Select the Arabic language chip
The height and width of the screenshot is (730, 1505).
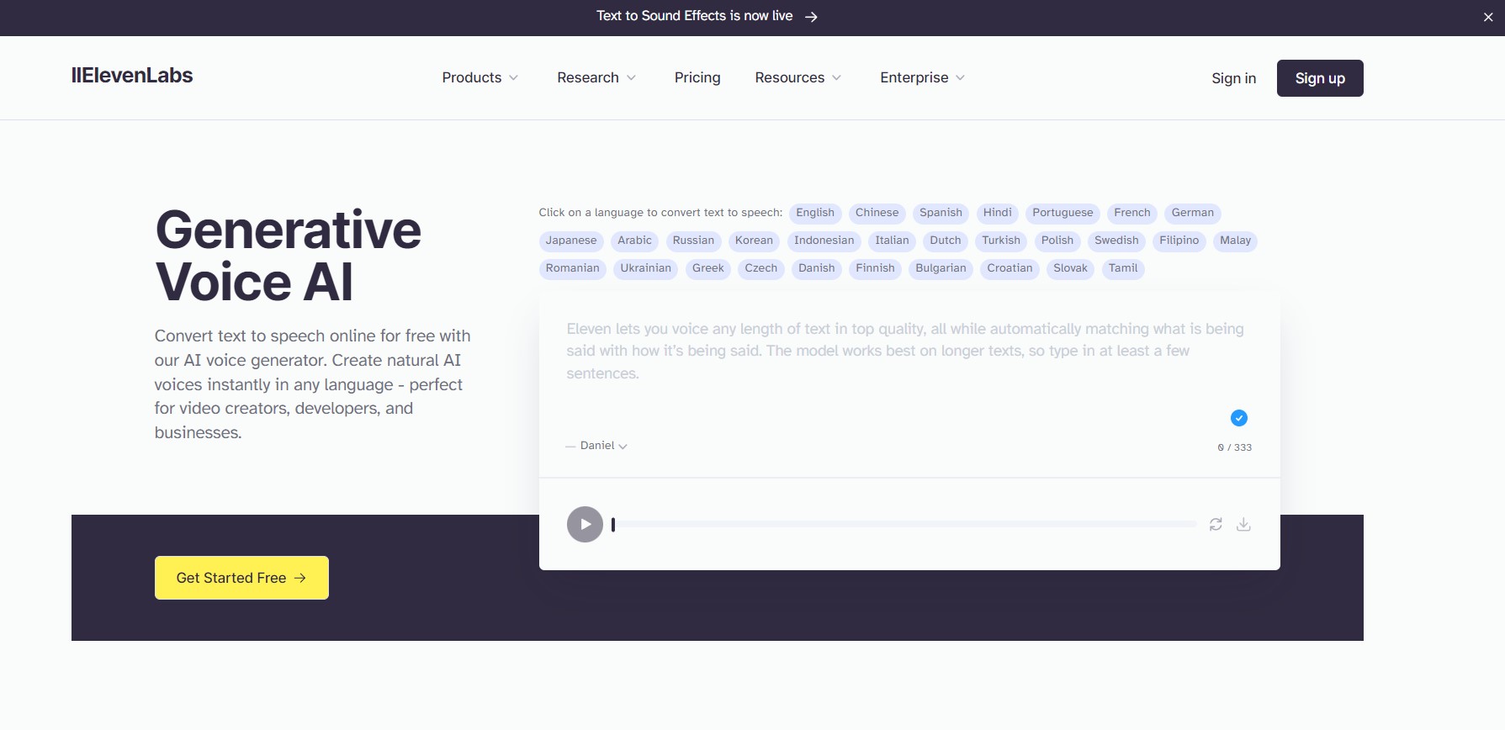pyautogui.click(x=634, y=241)
